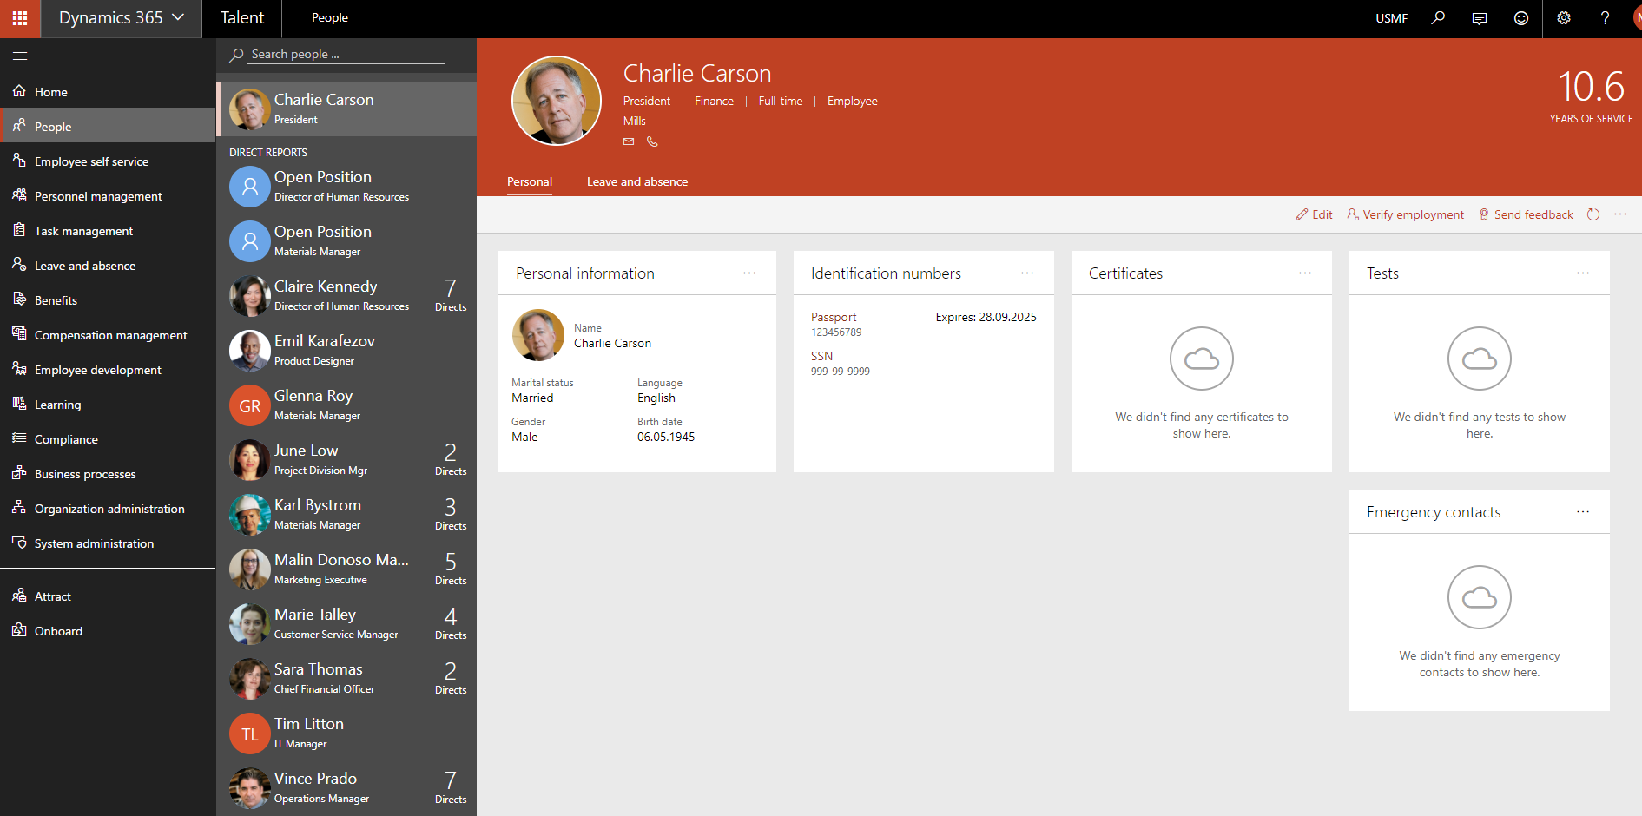Click the Employee development icon

[19, 369]
